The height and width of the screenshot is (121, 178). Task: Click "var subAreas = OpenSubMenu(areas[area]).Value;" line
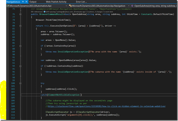click(69, 60)
